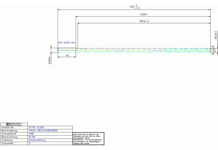Select article number value 51767 8,500

(x=36, y=127)
